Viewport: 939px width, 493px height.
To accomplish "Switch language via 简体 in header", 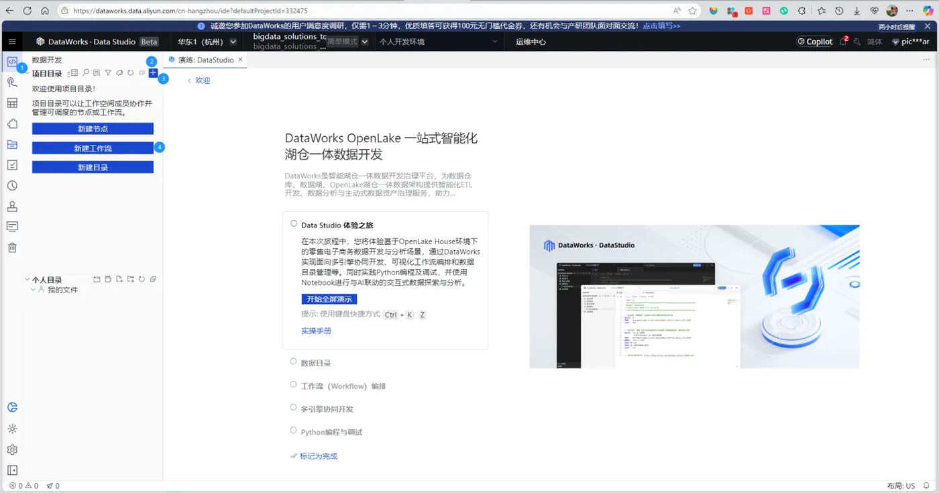I will 875,42.
